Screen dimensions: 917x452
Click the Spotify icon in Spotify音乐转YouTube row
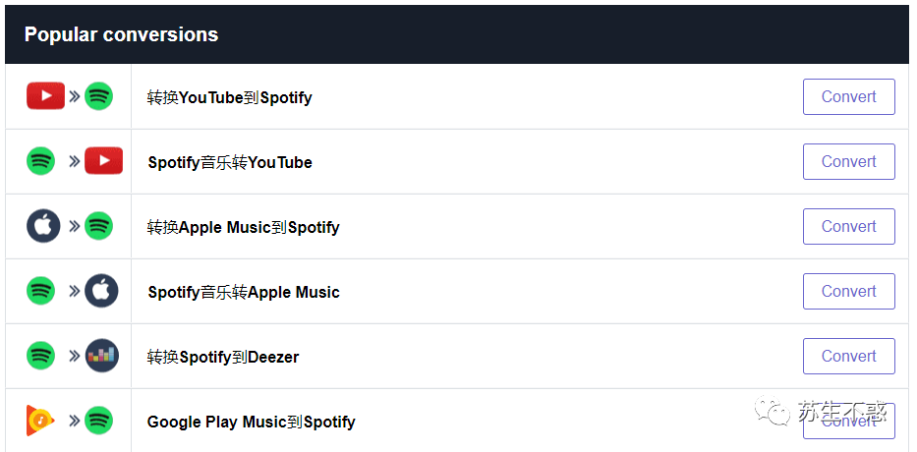tap(40, 160)
